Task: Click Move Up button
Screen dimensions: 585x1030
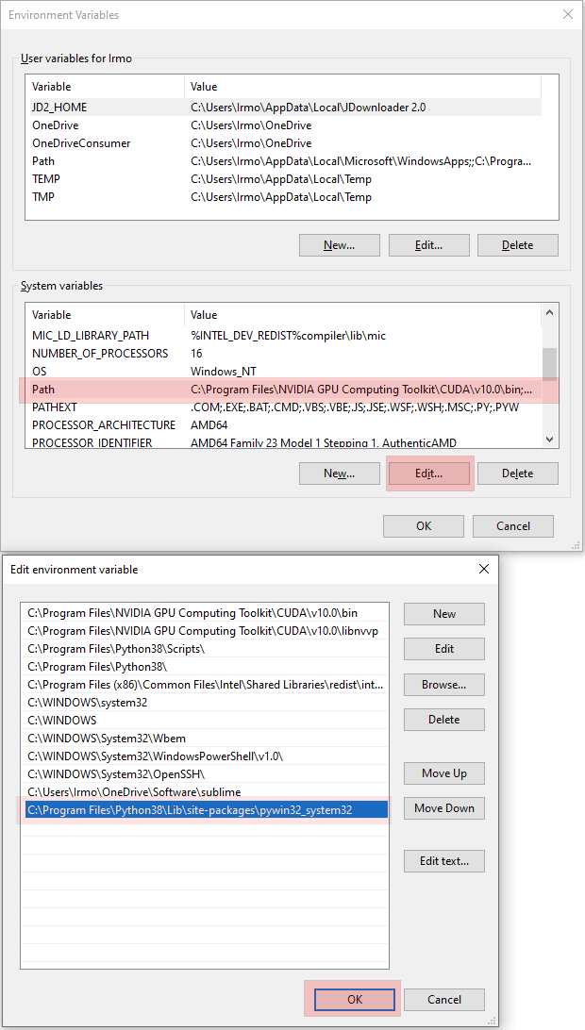Action: click(444, 773)
